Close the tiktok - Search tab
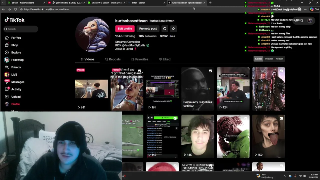Screen dimensions: 320x180 pos(164,3)
